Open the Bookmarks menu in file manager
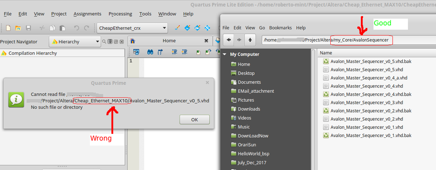The width and height of the screenshot is (436, 170). [x=280, y=28]
